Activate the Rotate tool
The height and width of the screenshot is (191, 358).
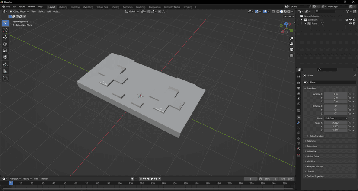pyautogui.click(x=5, y=44)
